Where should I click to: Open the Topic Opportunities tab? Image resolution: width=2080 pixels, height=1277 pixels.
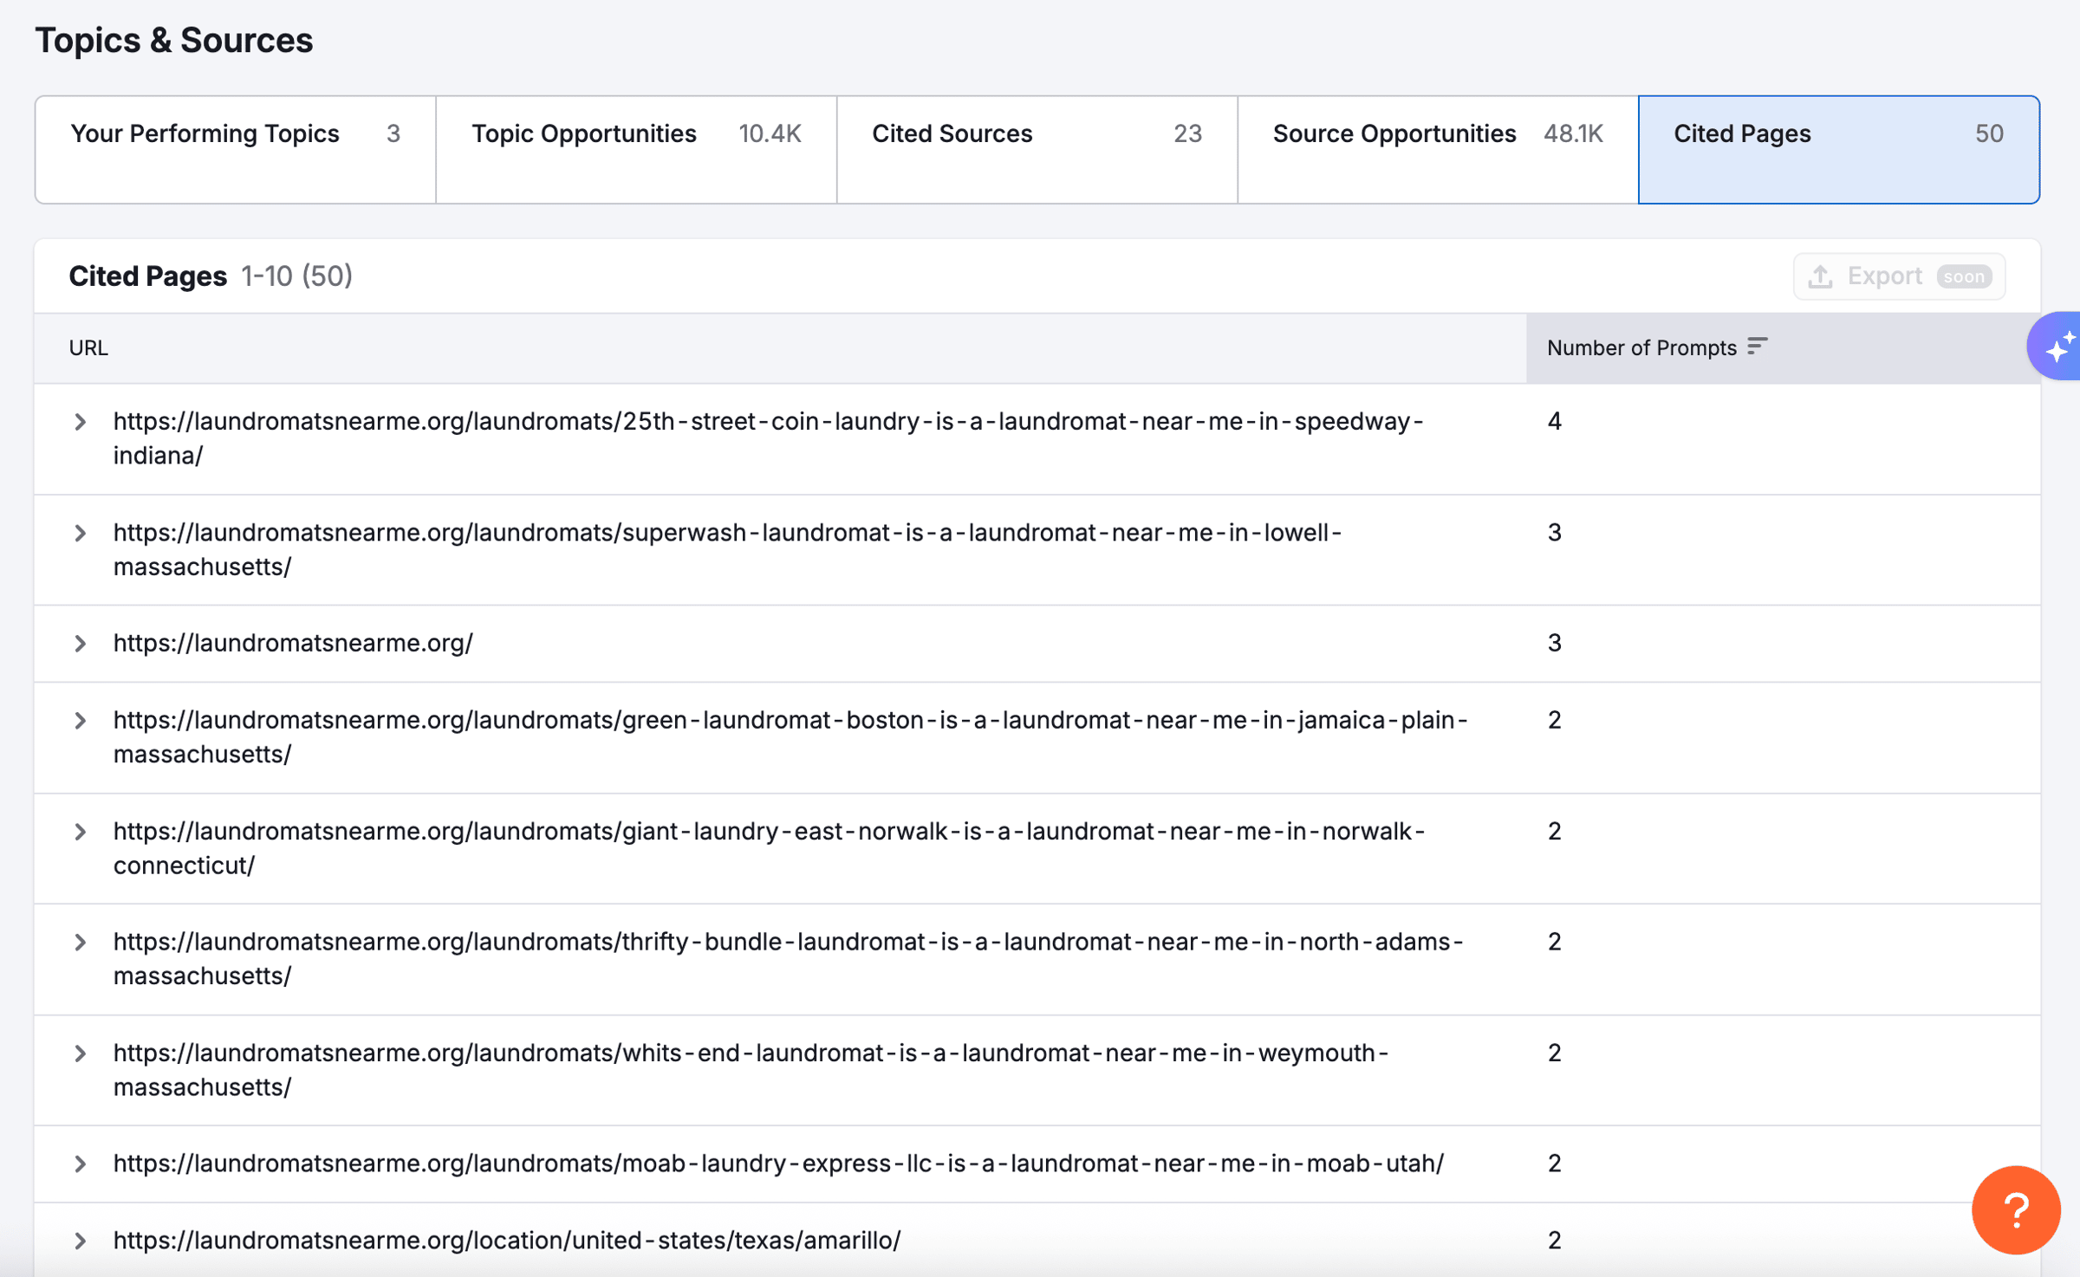coord(635,149)
